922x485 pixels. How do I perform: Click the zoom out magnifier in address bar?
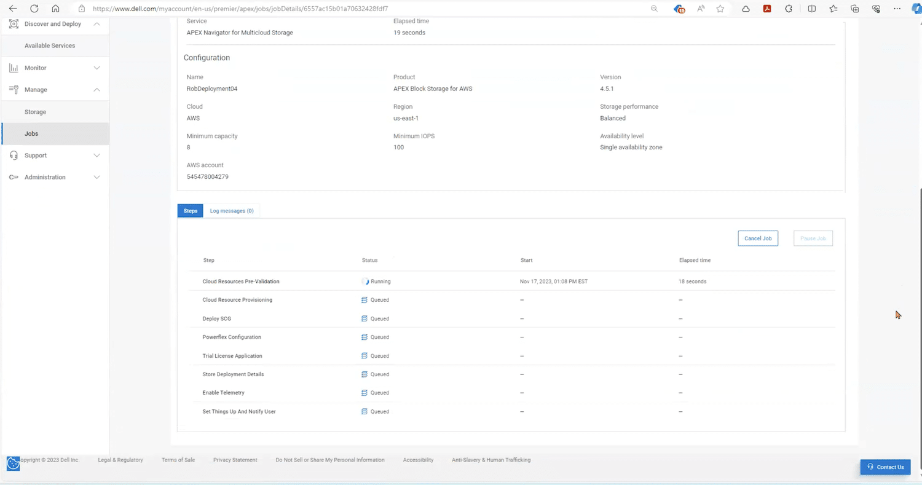click(x=654, y=9)
